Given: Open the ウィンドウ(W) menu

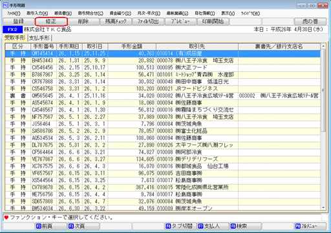Looking at the screenshot, I should pyautogui.click(x=250, y=14).
